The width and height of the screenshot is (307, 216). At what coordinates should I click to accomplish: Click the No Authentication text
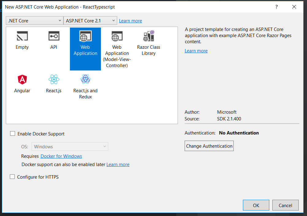tap(239, 133)
